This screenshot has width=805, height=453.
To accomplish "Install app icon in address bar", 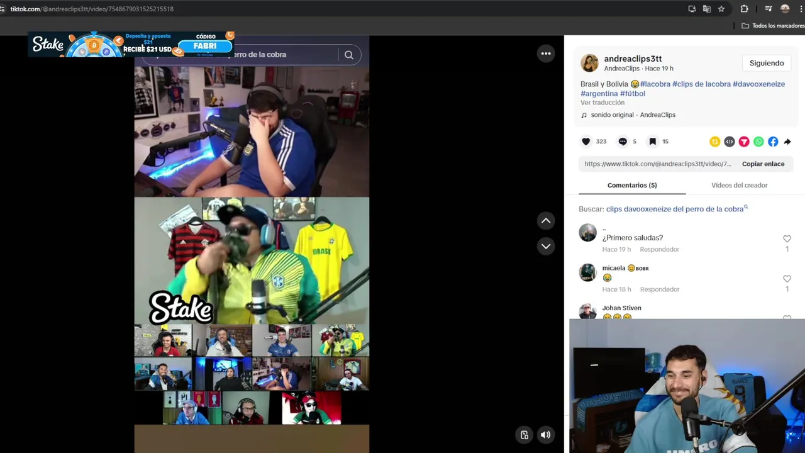I will (x=692, y=9).
